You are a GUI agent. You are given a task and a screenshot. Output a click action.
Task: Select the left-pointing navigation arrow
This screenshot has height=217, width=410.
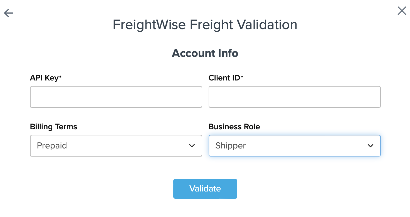coord(8,13)
